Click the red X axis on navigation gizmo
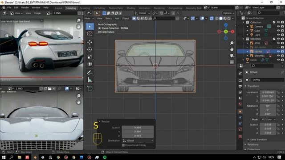 232,32
